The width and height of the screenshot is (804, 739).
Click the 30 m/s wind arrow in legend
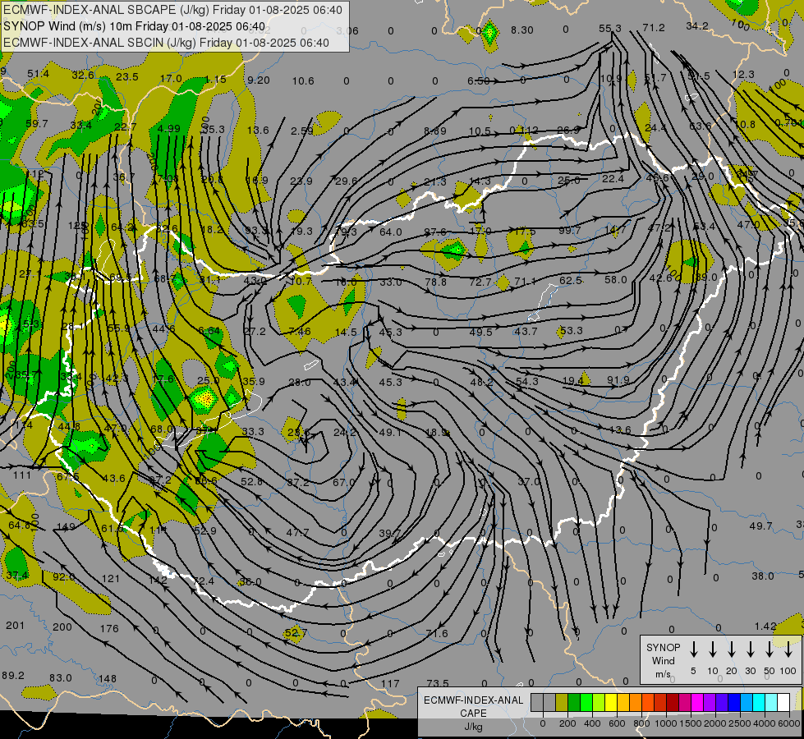point(750,649)
